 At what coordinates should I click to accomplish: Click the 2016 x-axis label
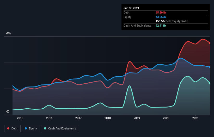tap(49, 118)
